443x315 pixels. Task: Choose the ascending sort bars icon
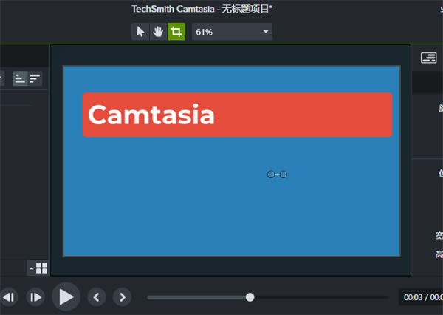pyautogui.click(x=20, y=78)
